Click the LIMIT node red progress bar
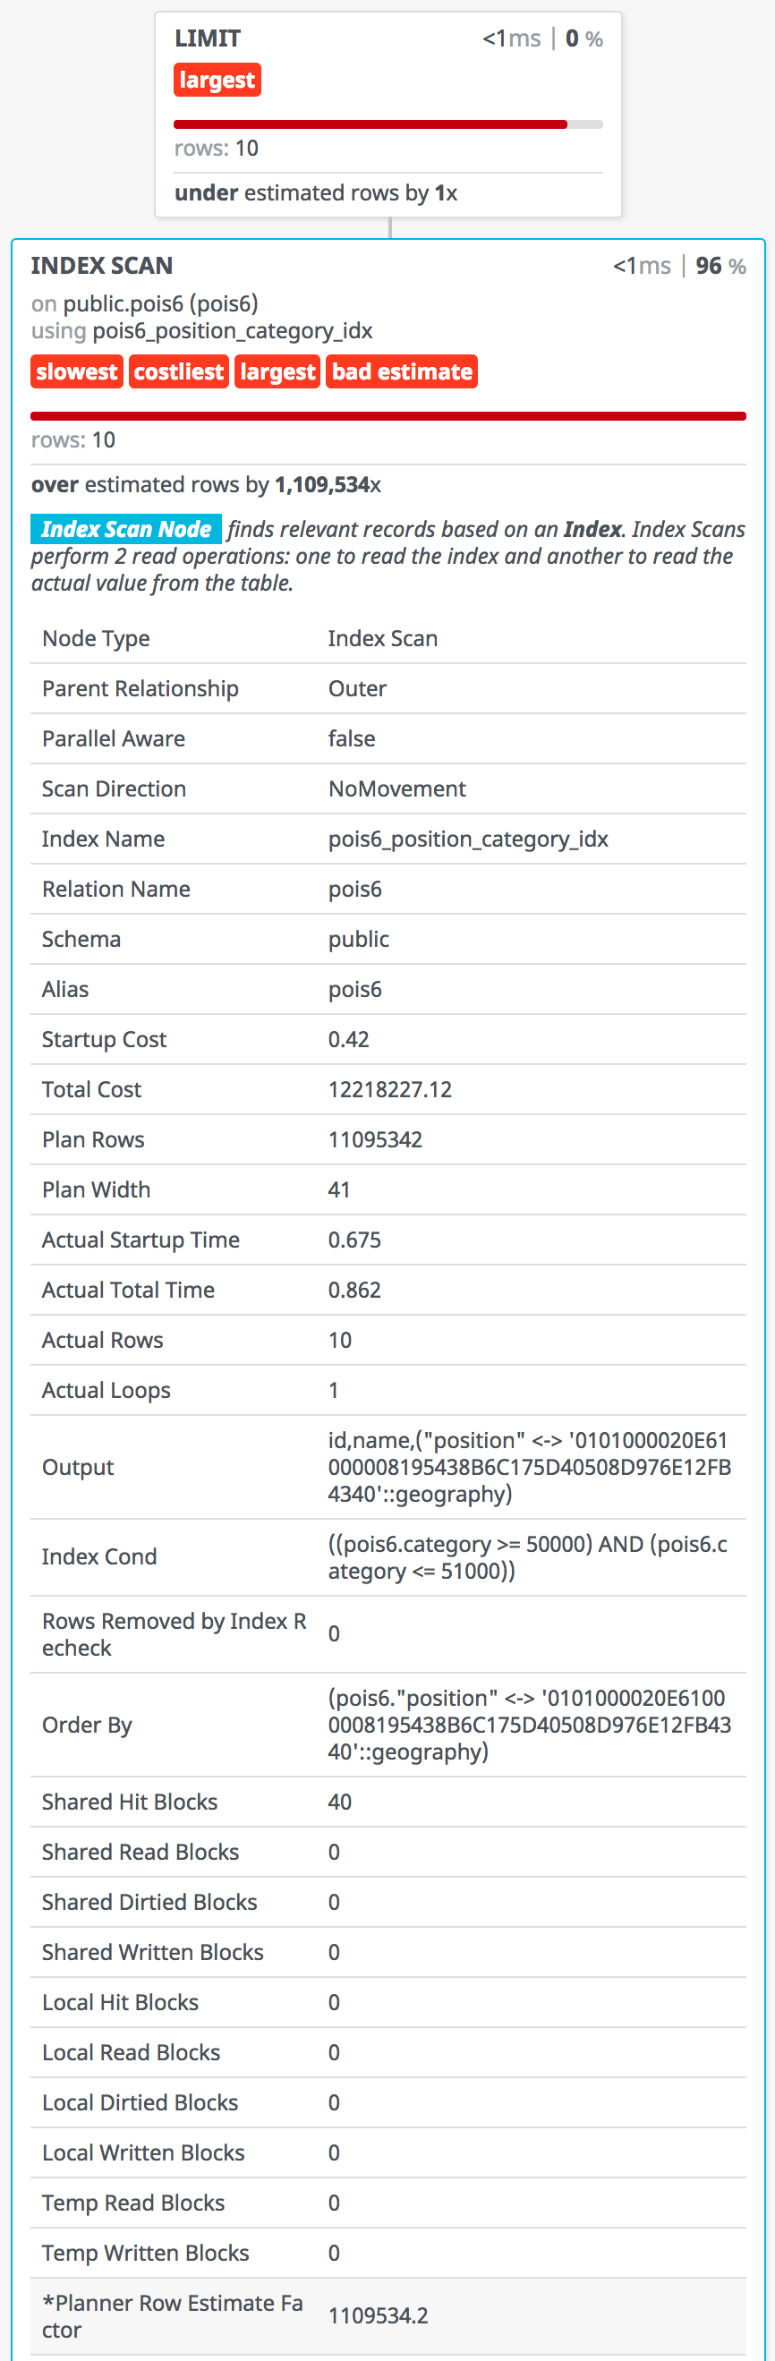Screen dimensions: 775x2361 [370, 124]
